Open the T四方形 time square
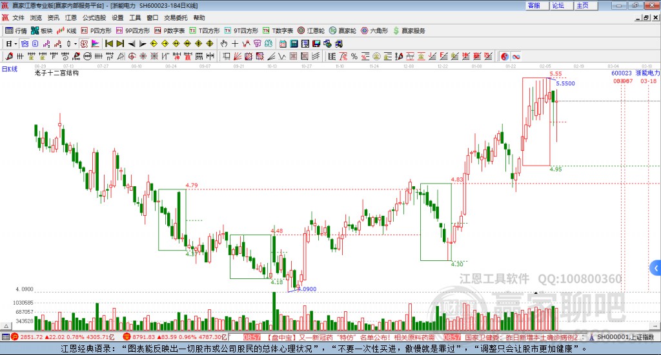The height and width of the screenshot is (355, 661). click(x=205, y=31)
